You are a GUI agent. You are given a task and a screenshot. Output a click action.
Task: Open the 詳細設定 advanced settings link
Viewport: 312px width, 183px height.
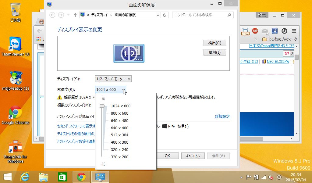[222, 117]
